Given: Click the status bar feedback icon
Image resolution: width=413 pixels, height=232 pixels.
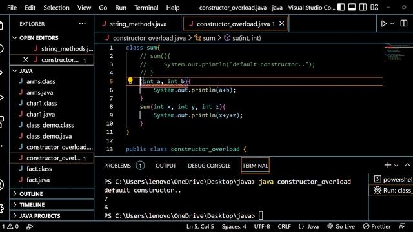Looking at the screenshot, I should (x=402, y=226).
